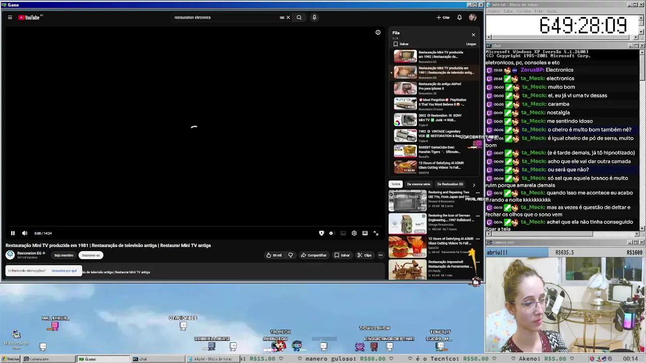Click Notepad horizontal scrollbar left arrow
The image size is (646, 363).
(489, 38)
